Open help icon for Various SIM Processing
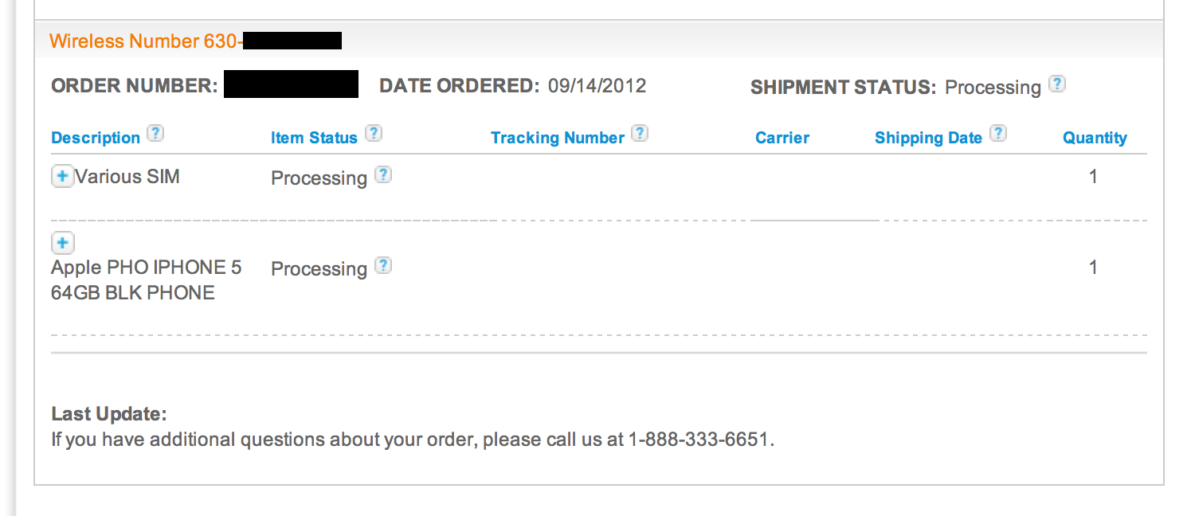This screenshot has height=516, width=1187. click(383, 174)
